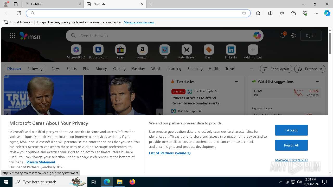Open the Favorites list icon
This screenshot has width=333, height=187.
tap(282, 13)
